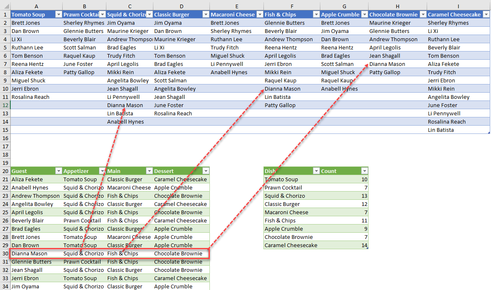
Task: Select row header 30
Action: coord(5,253)
